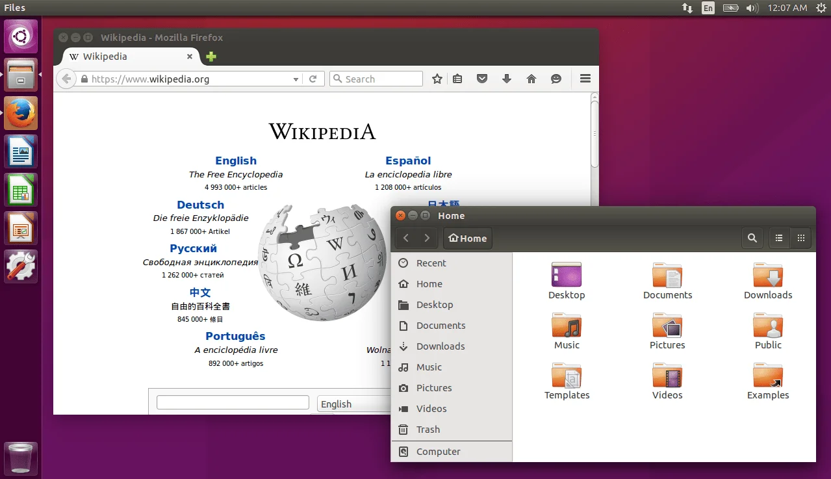Image resolution: width=831 pixels, height=479 pixels.
Task: Open a new tab with the plus button
Action: pos(211,57)
